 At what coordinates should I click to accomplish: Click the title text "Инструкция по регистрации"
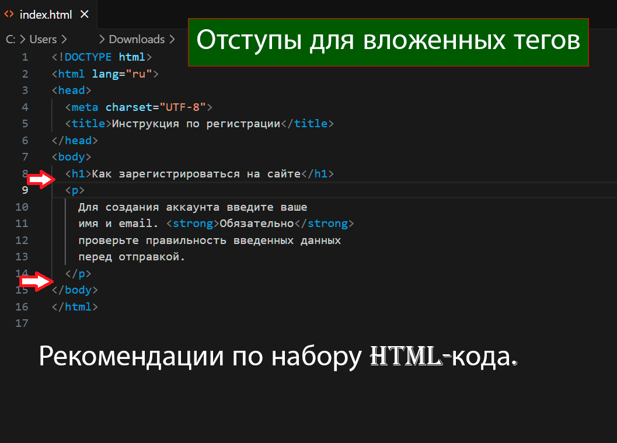tap(196, 124)
